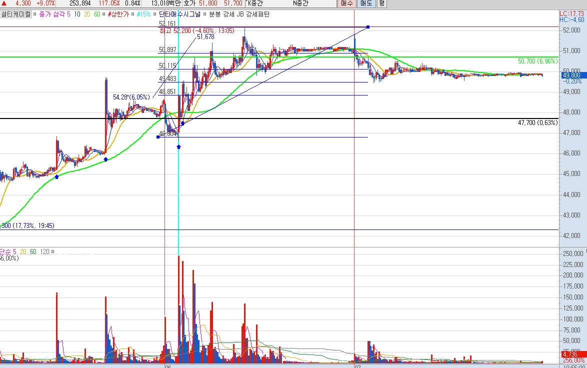Screen dimensions: 587x368
Task: Click the green 50,700 (6.96%) line label
Action: [537, 61]
